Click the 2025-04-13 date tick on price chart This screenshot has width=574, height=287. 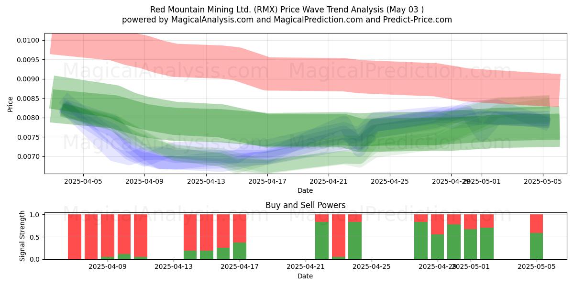click(x=206, y=181)
